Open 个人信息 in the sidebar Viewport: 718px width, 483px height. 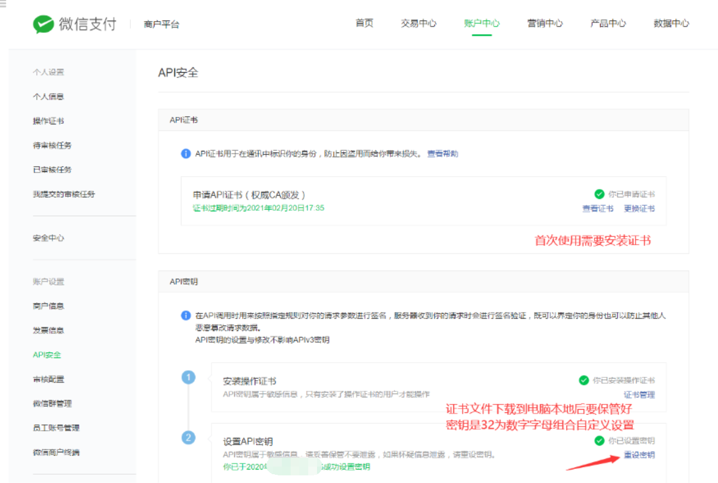coord(48,97)
